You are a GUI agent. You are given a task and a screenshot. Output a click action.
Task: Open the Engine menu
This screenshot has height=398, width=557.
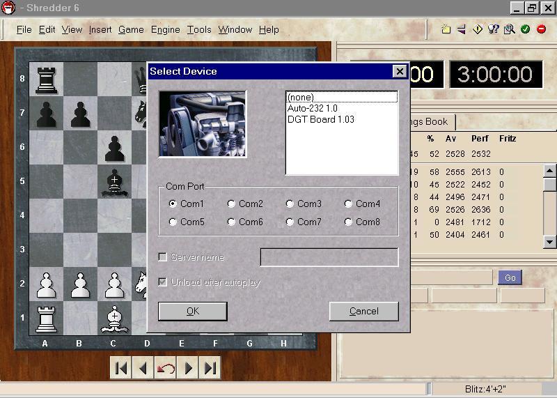tap(165, 29)
